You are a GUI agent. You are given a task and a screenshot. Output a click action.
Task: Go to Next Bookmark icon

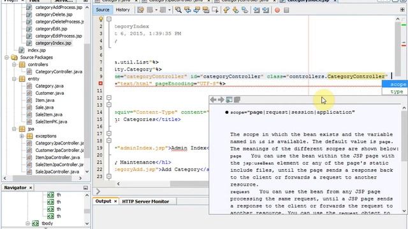(235, 10)
